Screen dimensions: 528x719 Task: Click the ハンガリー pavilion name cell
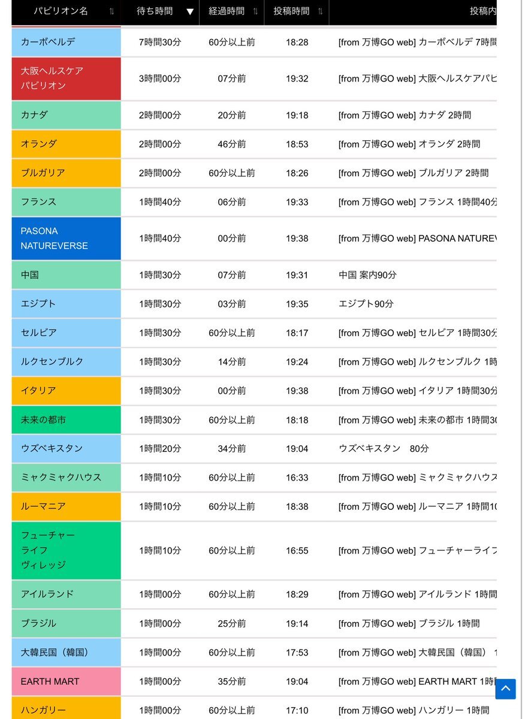tap(66, 708)
